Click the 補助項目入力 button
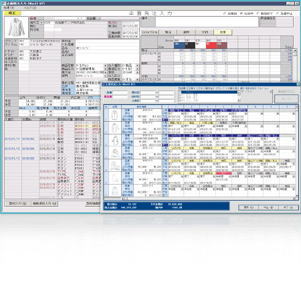This screenshot has height=301, width=301. [45, 203]
